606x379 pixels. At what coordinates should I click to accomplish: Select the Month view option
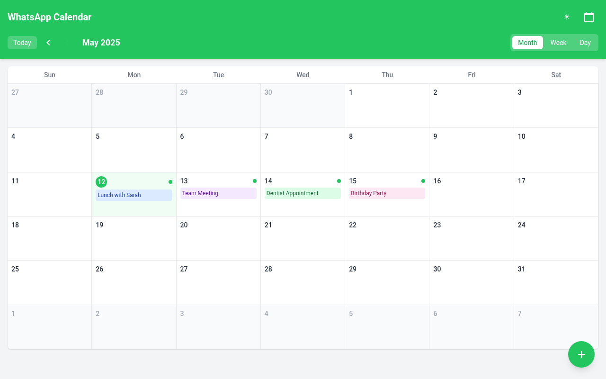pyautogui.click(x=527, y=42)
